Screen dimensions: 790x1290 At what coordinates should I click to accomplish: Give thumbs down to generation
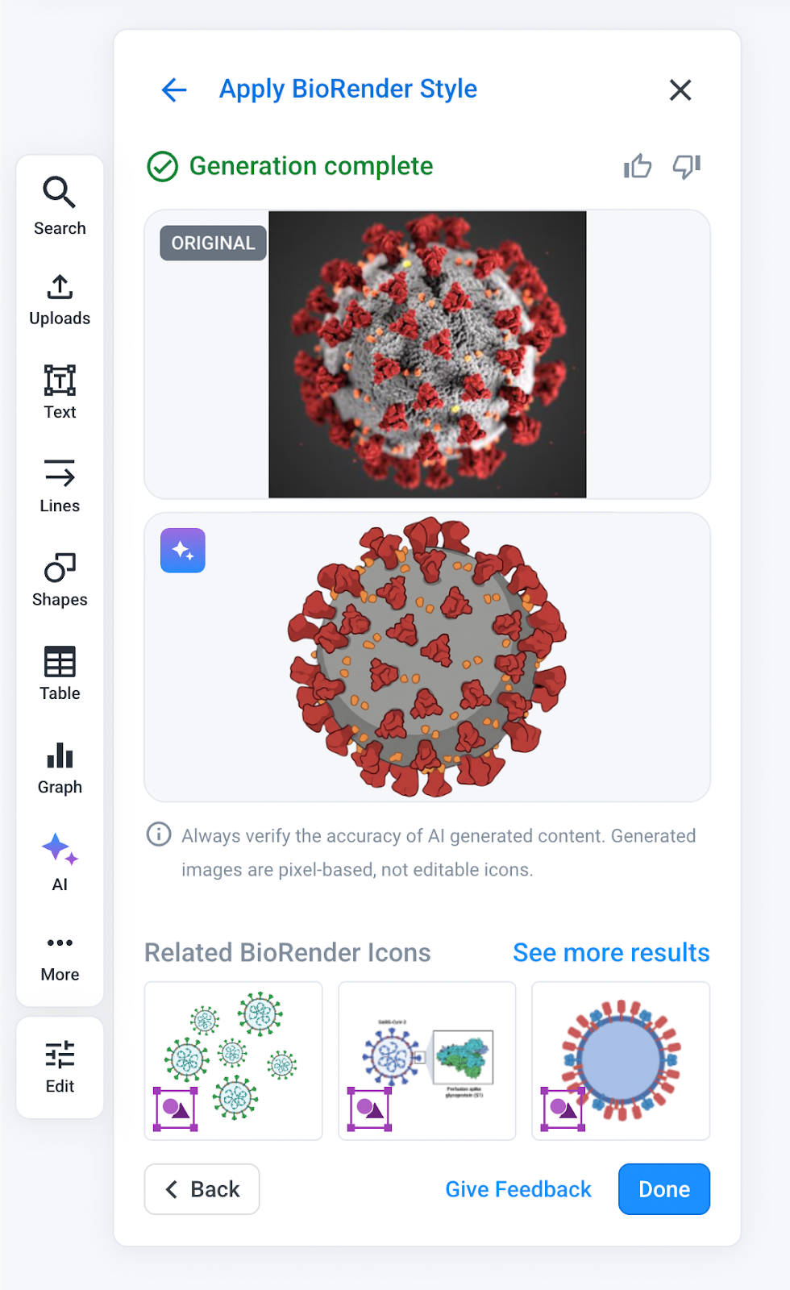pos(687,166)
